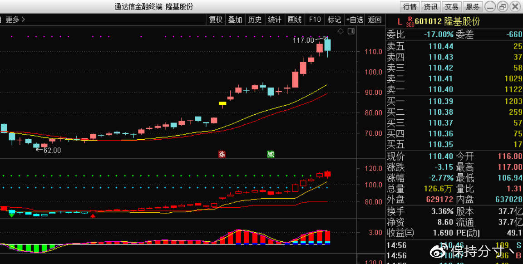Expand the 更多 menu chevron
Viewport: 523px width, 264px height.
pos(23,20)
